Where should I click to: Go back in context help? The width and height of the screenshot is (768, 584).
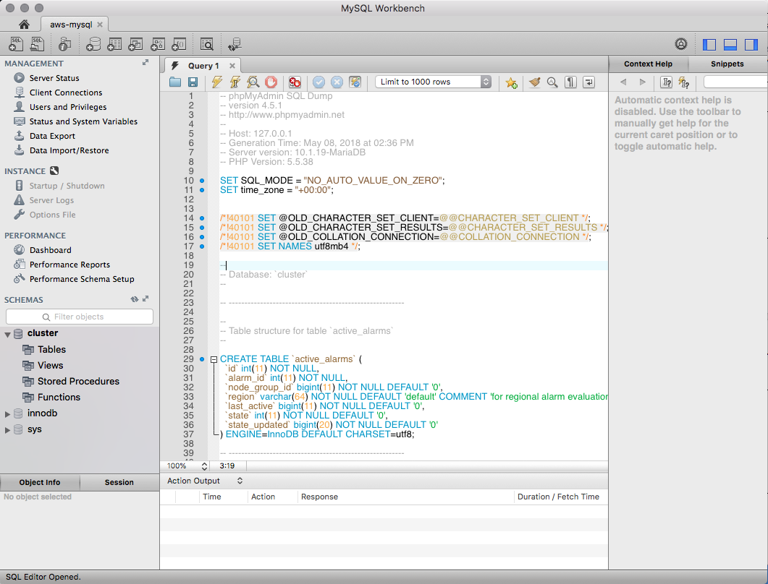(623, 82)
